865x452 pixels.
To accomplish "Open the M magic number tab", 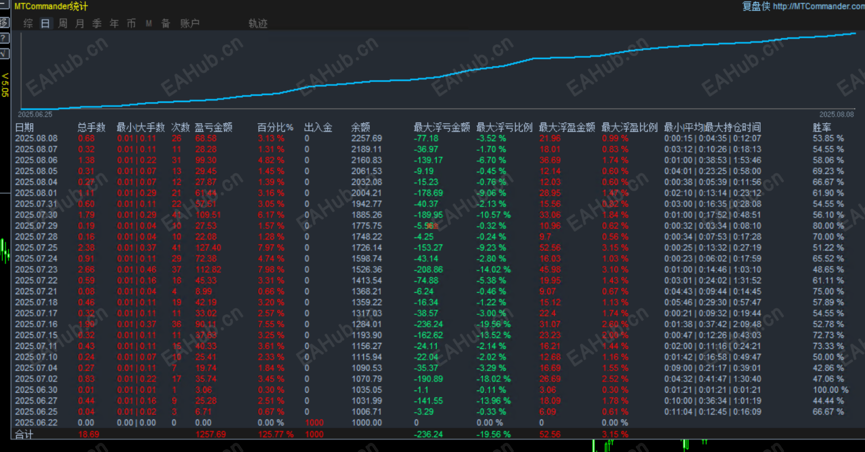I will [149, 23].
